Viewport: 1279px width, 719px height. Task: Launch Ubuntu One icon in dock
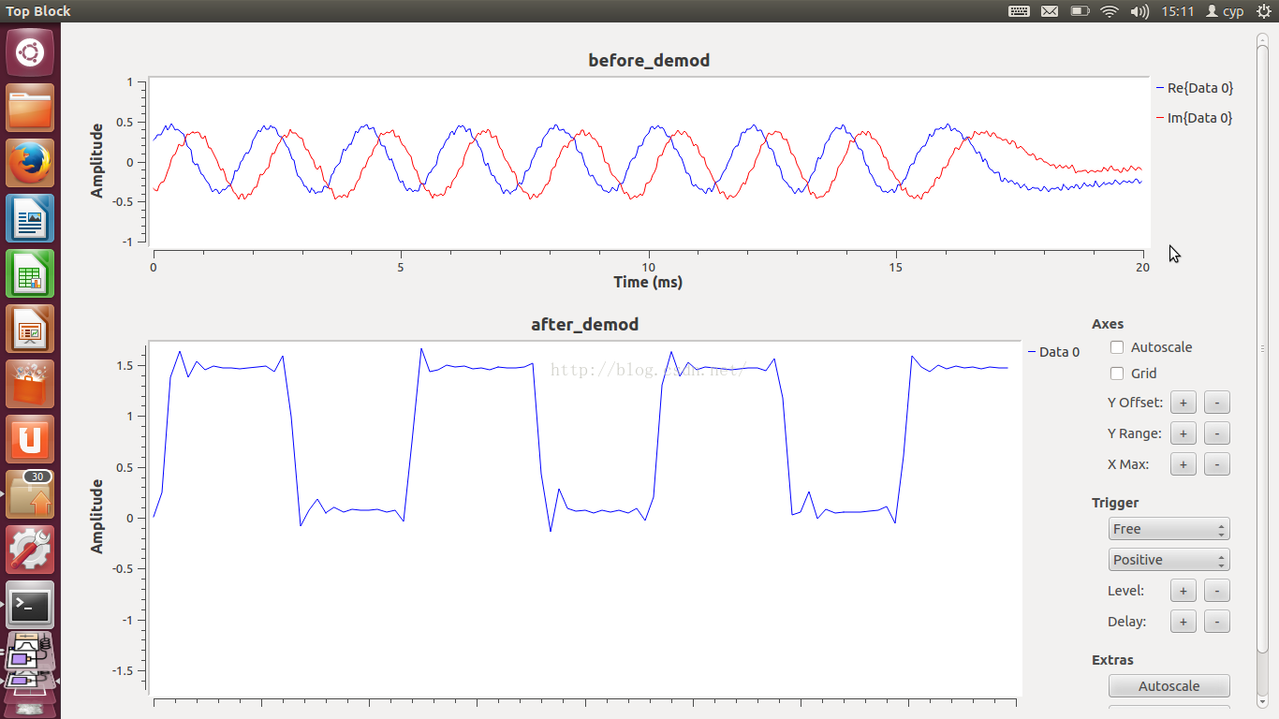coord(30,439)
